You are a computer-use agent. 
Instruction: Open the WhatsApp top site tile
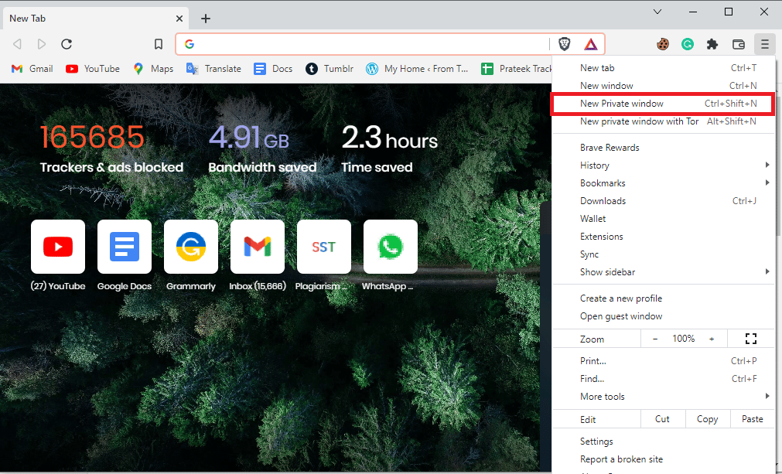391,247
